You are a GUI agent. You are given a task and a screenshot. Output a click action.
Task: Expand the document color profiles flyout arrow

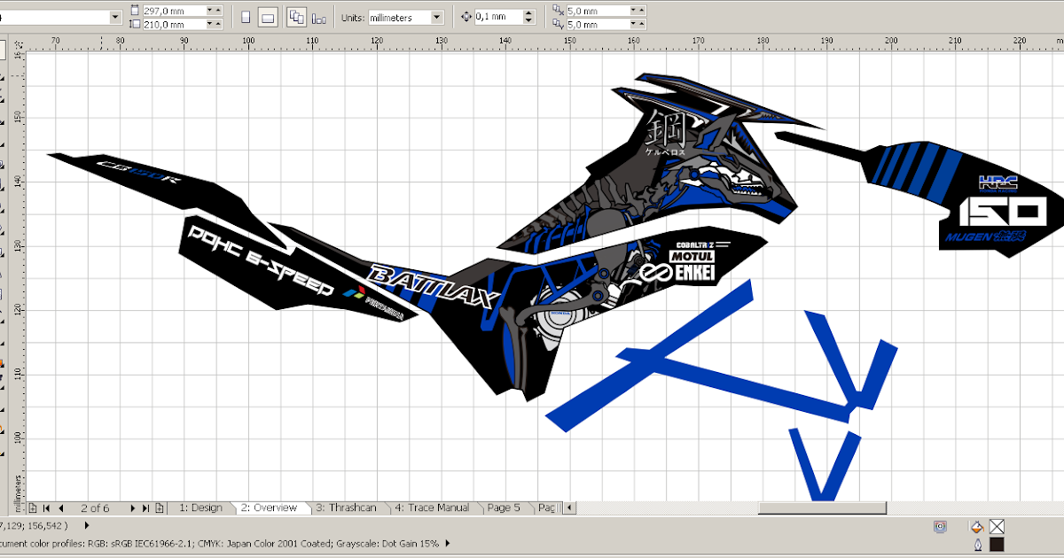tap(447, 543)
